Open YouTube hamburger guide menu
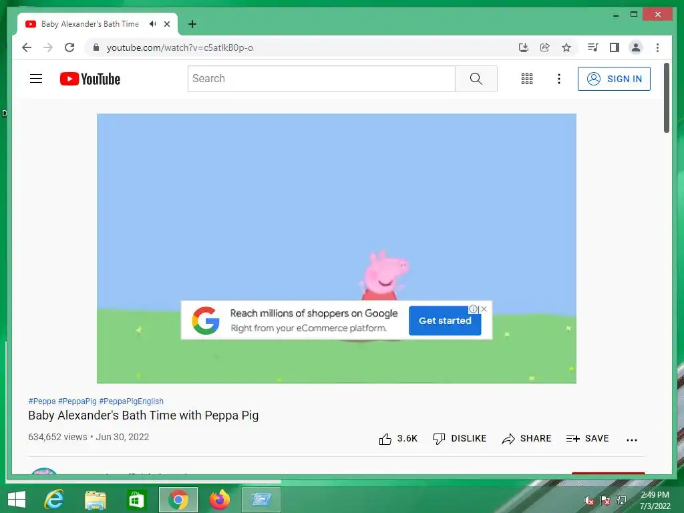Image resolution: width=684 pixels, height=513 pixels. pos(36,79)
